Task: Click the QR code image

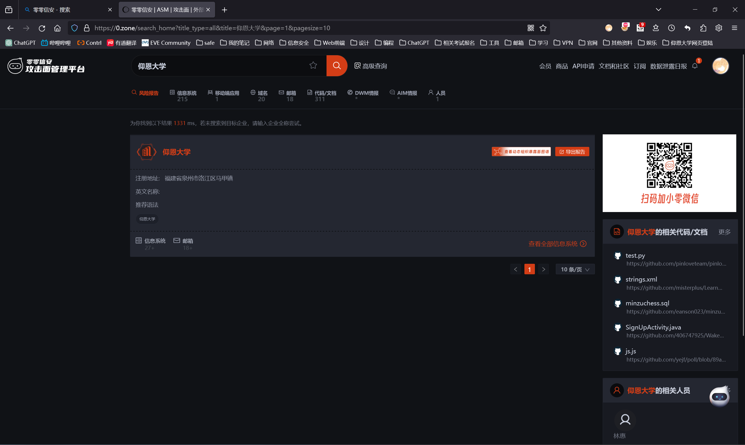Action: 669,165
